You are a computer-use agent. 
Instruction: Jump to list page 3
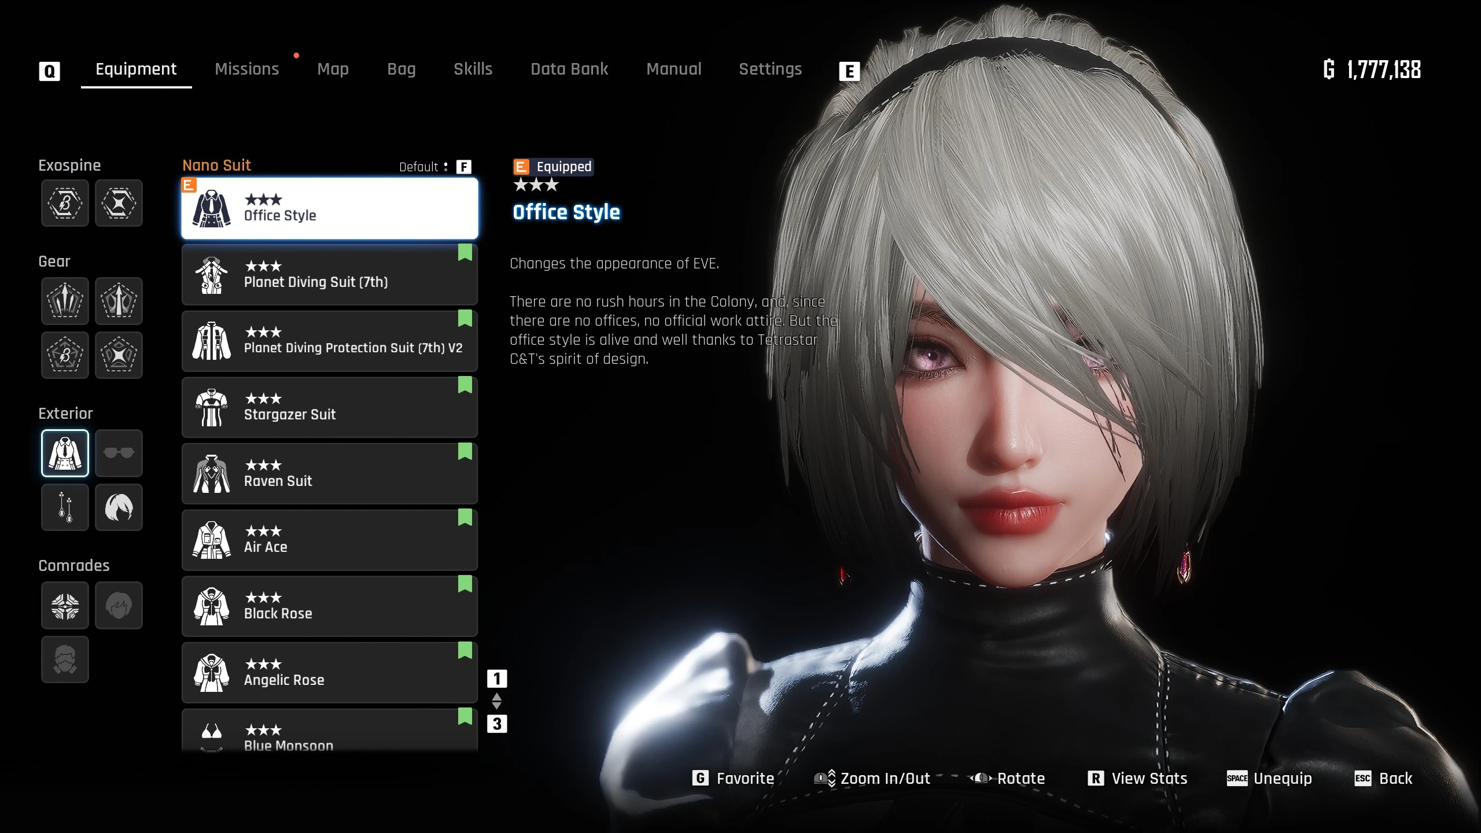pyautogui.click(x=496, y=724)
